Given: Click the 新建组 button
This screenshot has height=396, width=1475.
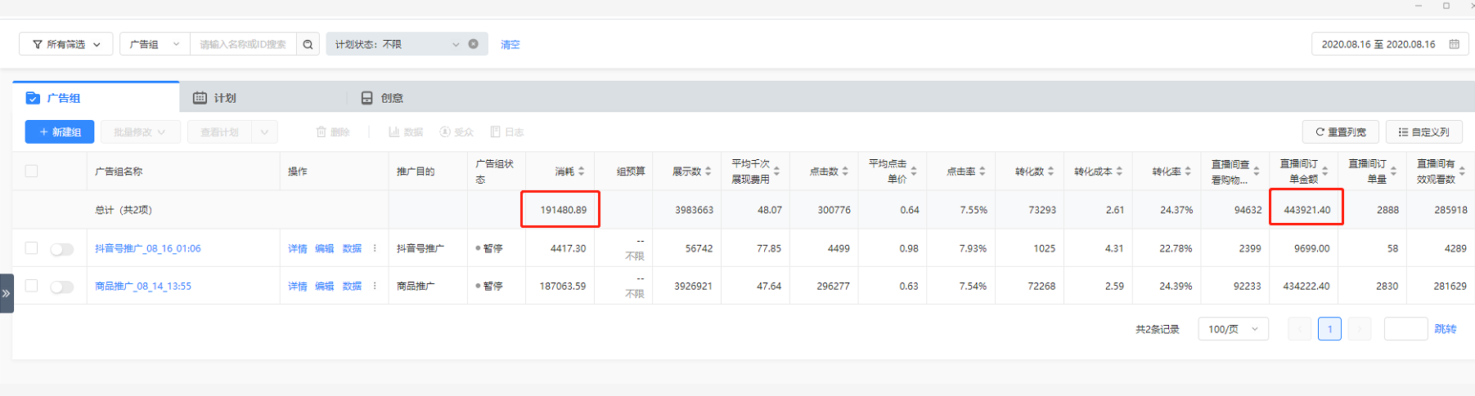Looking at the screenshot, I should pos(60,131).
